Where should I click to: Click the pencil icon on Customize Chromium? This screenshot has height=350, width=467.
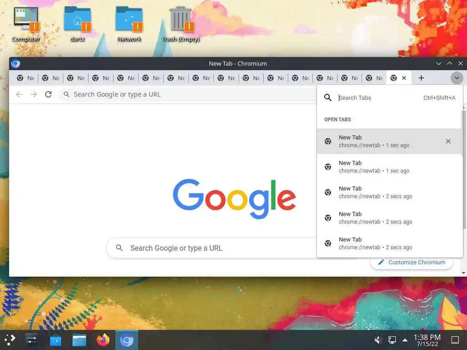point(381,262)
